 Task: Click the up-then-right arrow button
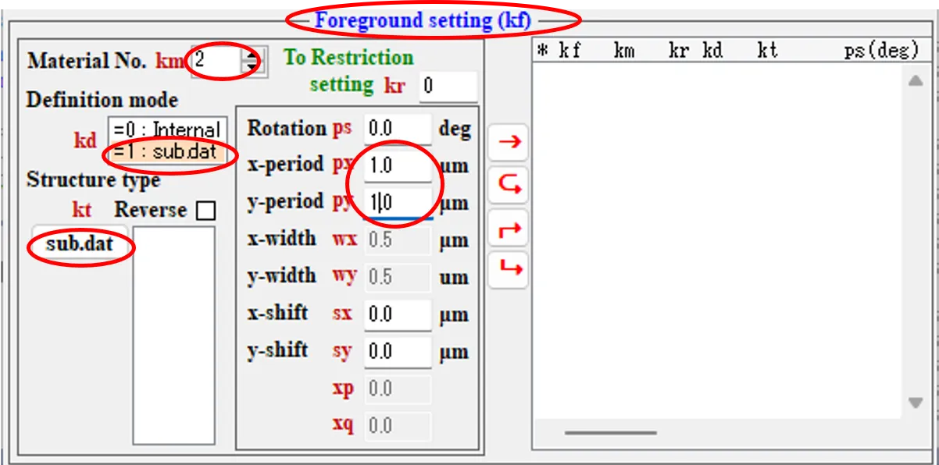(509, 228)
